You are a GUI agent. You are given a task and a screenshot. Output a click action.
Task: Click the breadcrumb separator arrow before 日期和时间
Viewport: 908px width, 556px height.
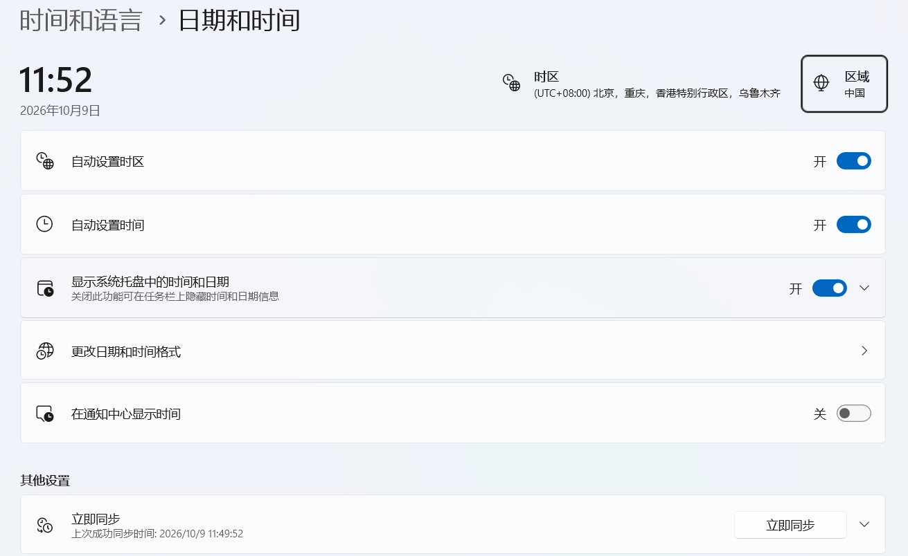163,20
